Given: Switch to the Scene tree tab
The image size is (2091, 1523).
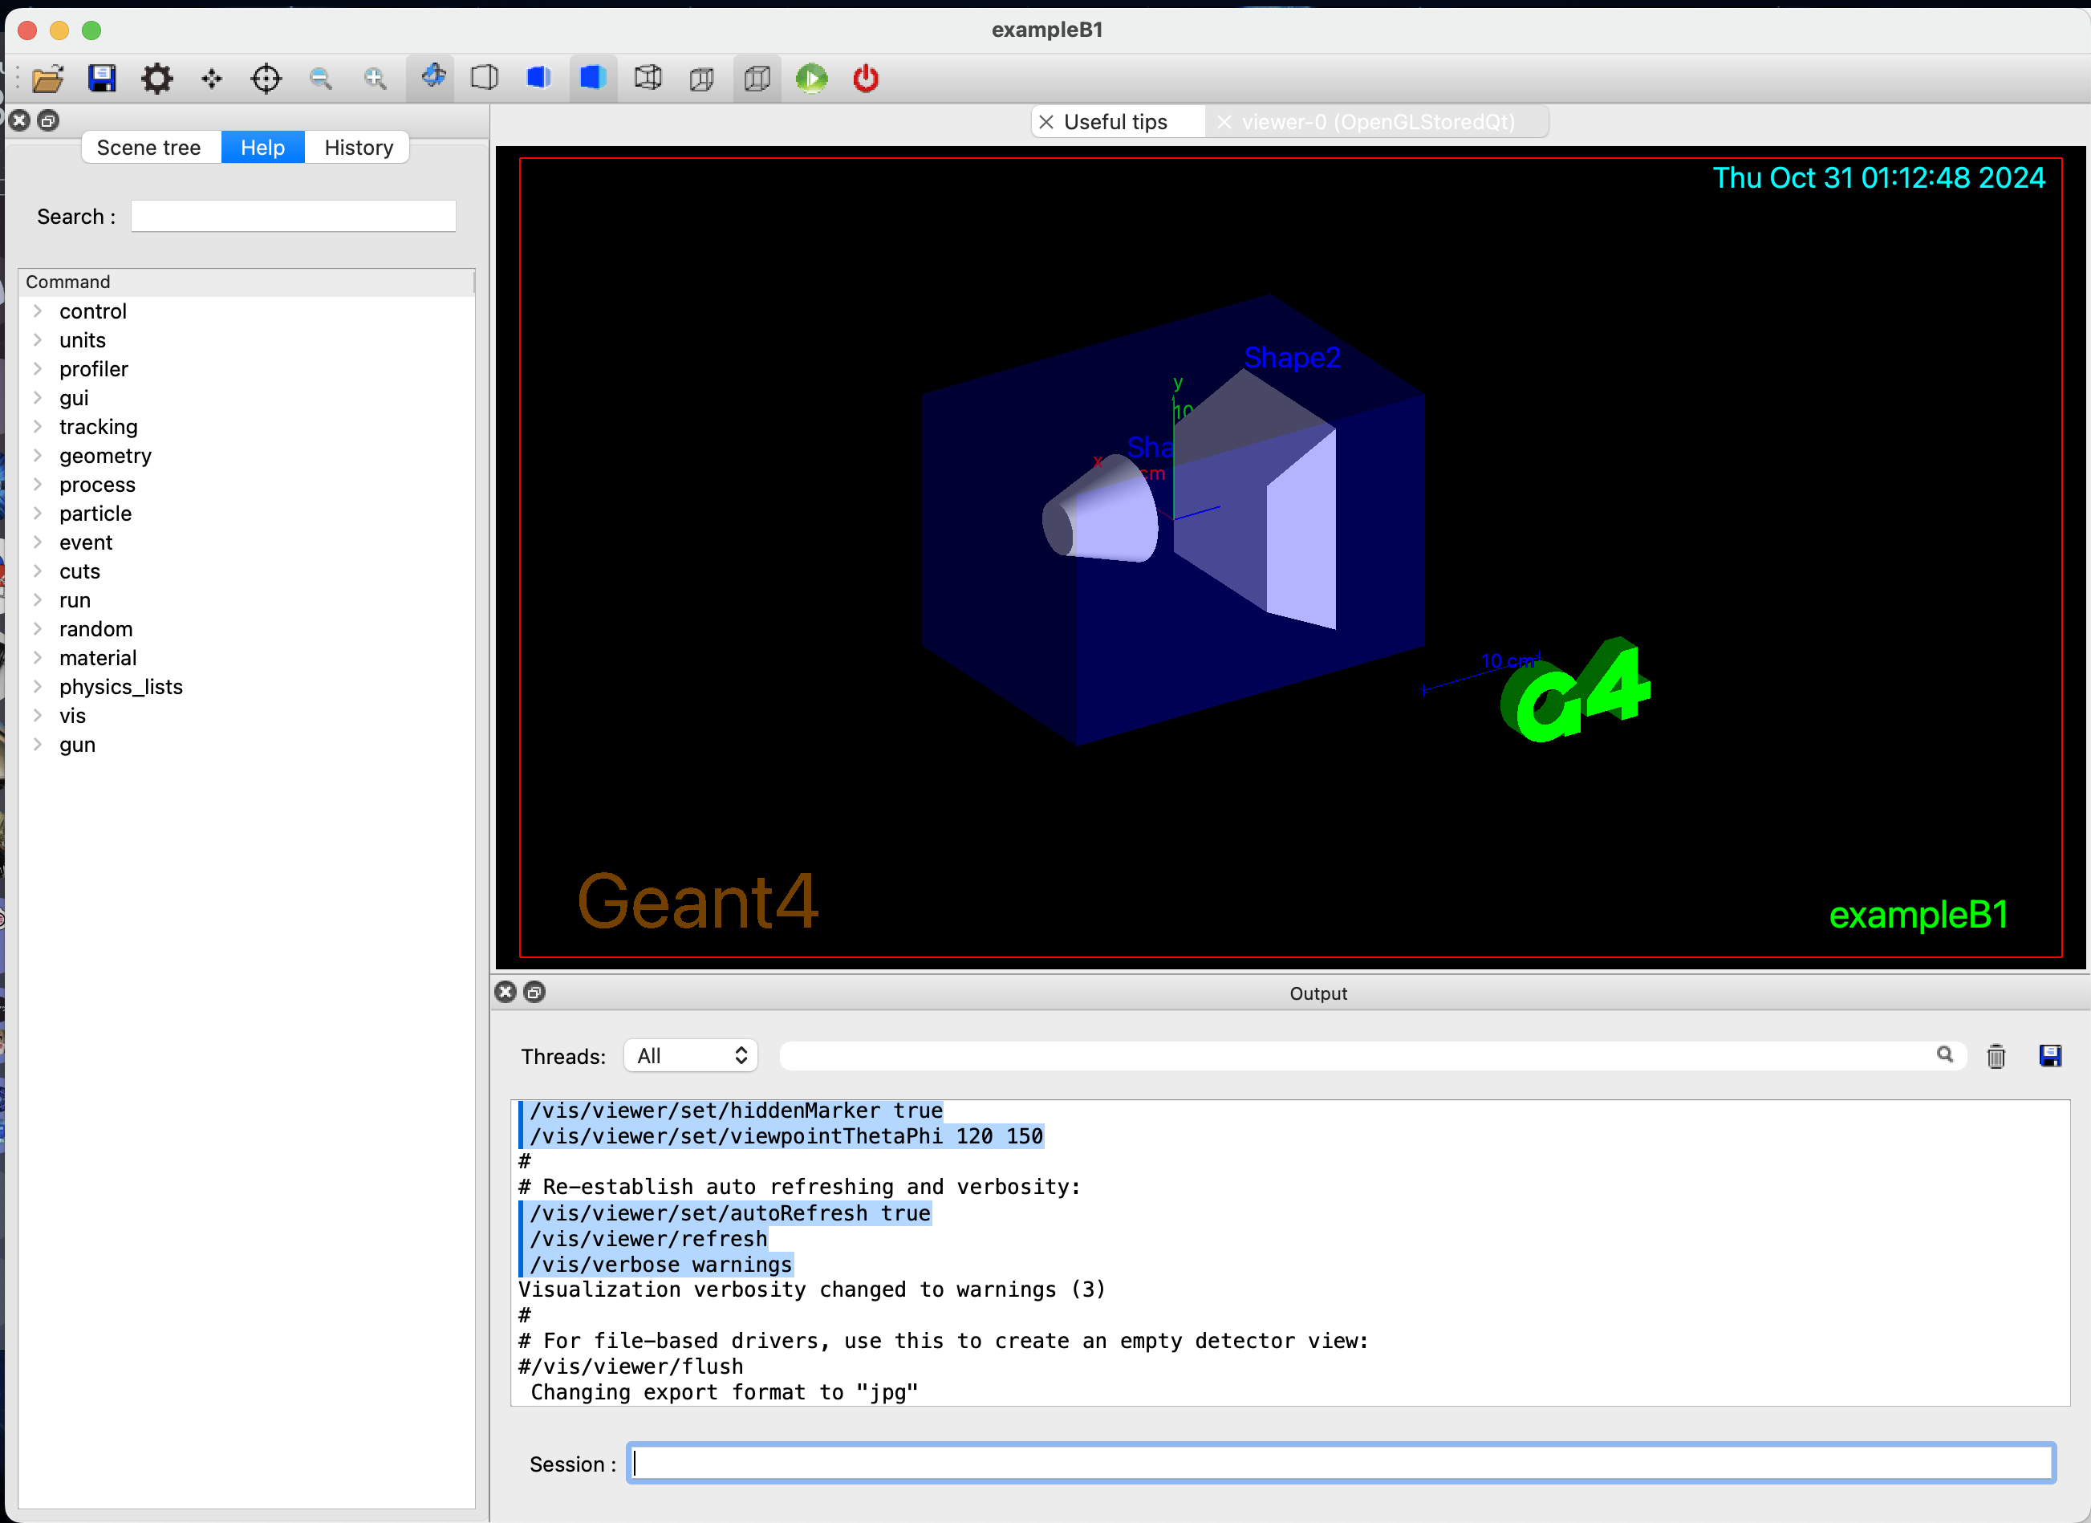Looking at the screenshot, I should 149,147.
